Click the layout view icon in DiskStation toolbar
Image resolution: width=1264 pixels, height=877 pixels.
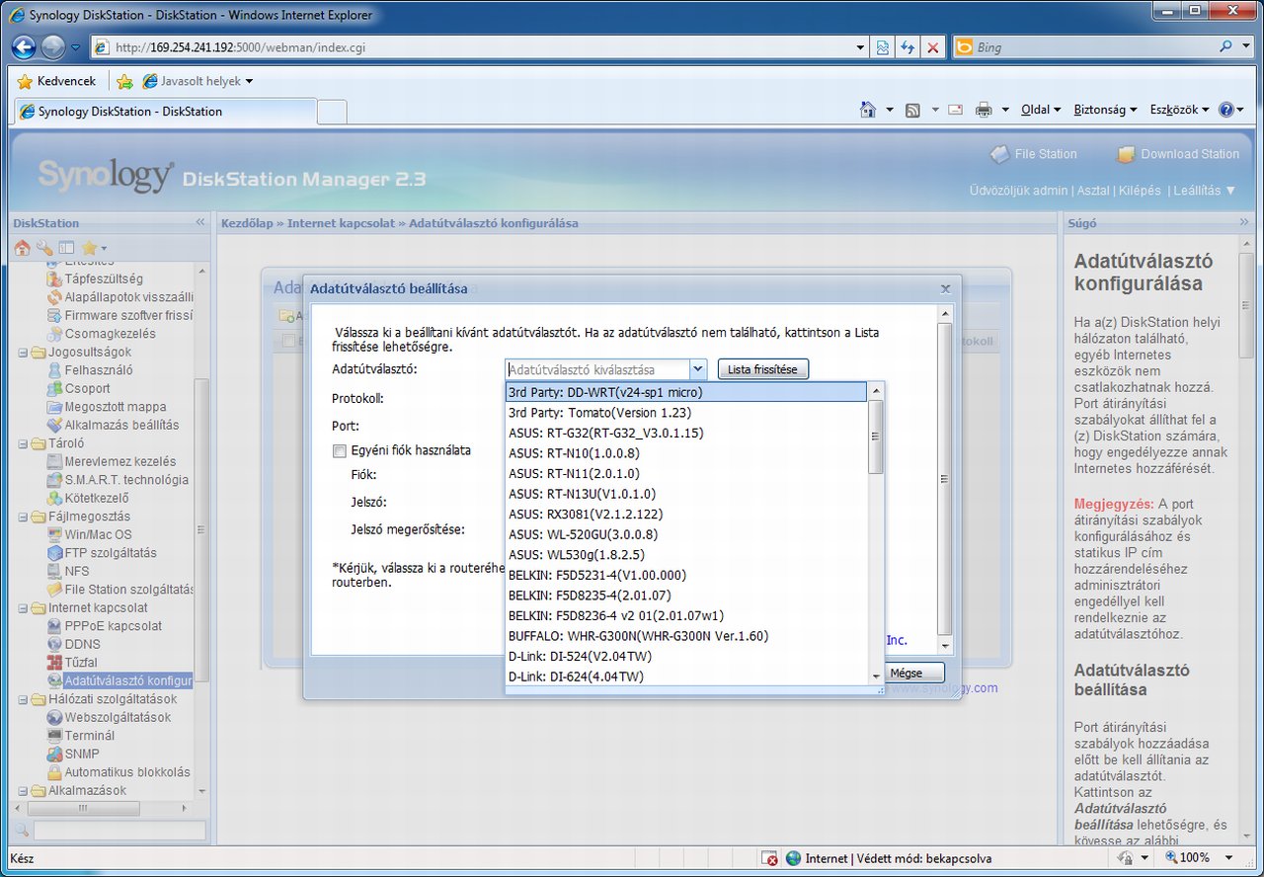[66, 248]
